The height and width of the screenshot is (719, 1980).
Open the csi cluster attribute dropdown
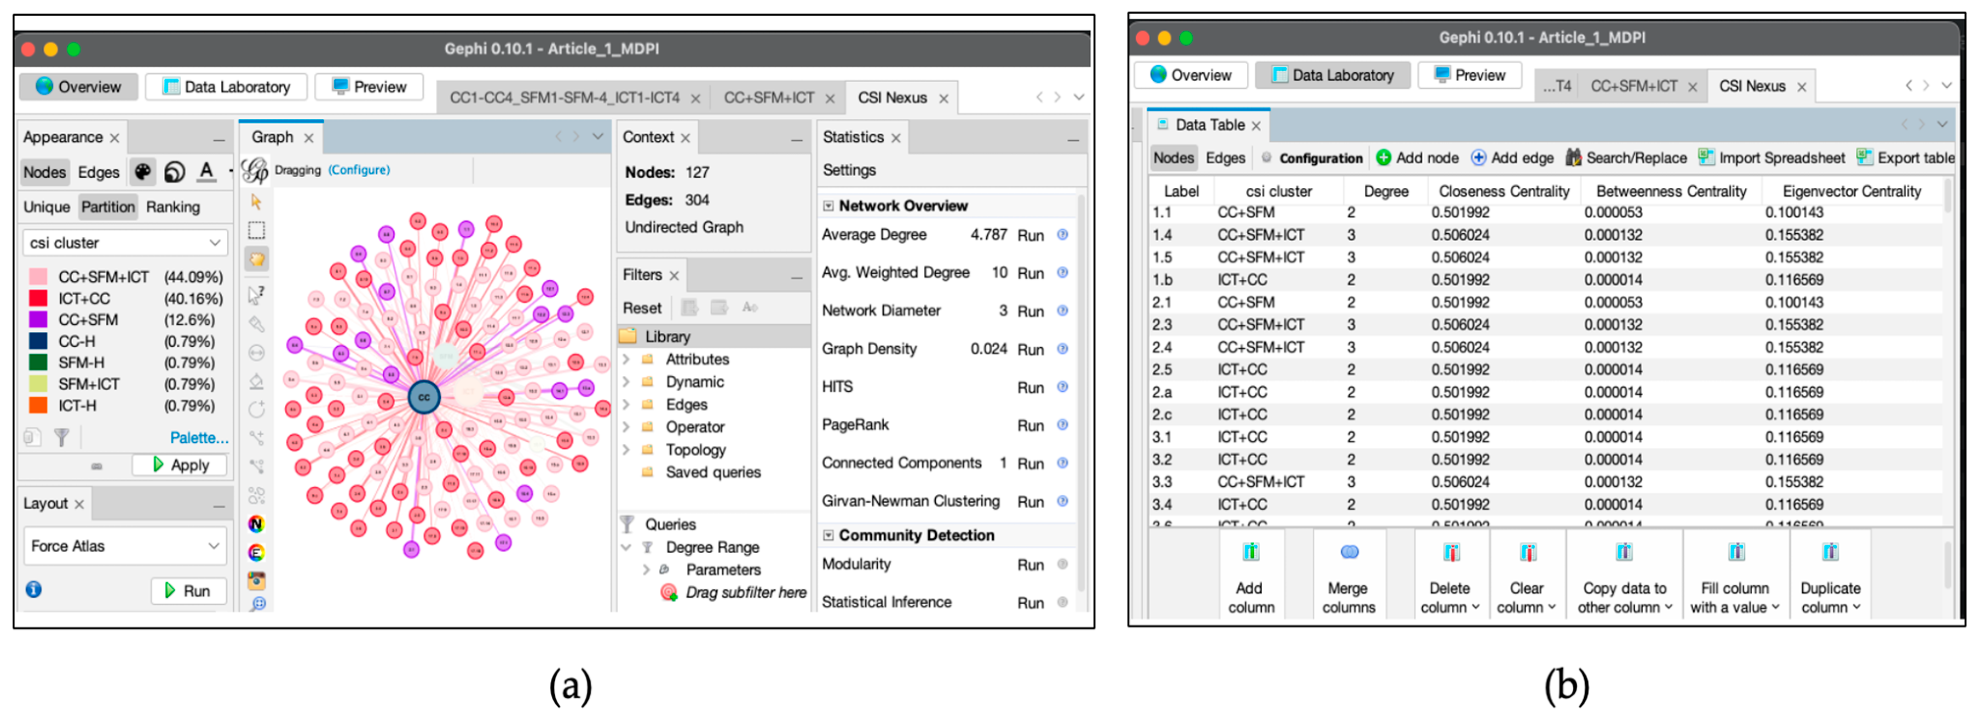[x=125, y=243]
